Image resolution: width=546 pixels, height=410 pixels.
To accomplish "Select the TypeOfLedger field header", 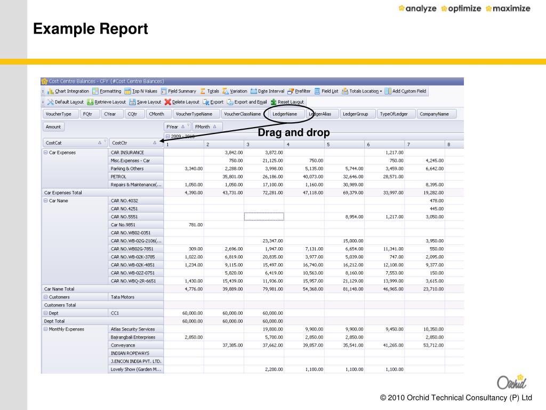I will (x=396, y=114).
